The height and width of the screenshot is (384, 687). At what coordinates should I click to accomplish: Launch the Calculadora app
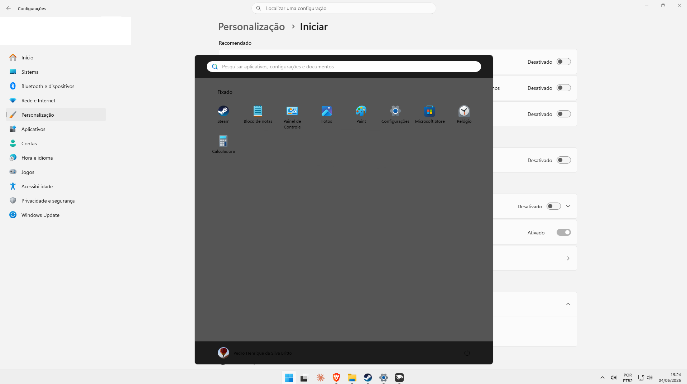pyautogui.click(x=223, y=145)
